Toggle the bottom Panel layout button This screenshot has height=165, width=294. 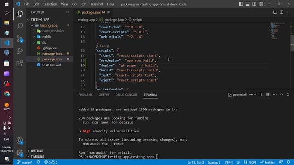click(248, 4)
